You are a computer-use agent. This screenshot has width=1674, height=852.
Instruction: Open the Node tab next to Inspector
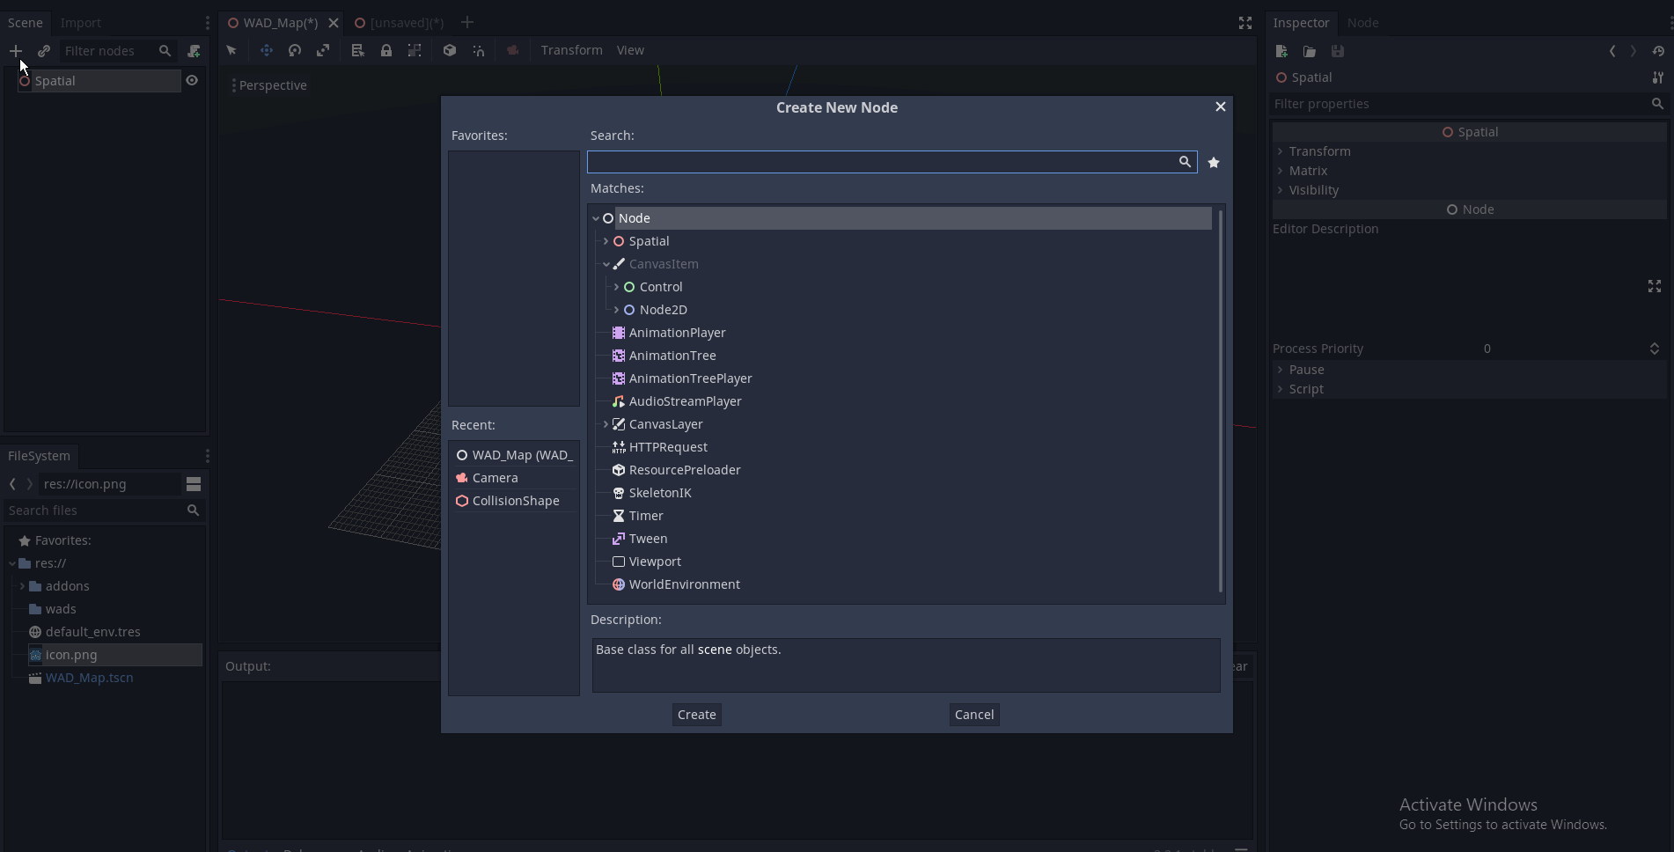[1362, 23]
